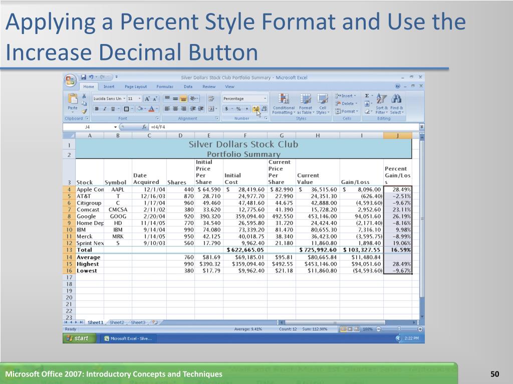This screenshot has width=513, height=384.
Task: Open the Lucida Sans font name dropdown
Action: point(124,98)
